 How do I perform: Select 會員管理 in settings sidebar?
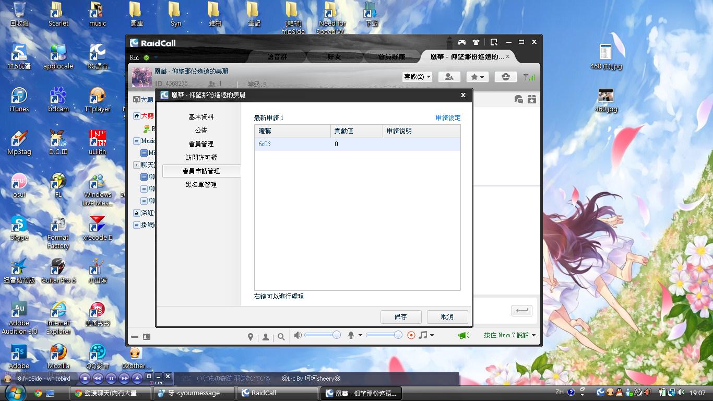tap(201, 144)
